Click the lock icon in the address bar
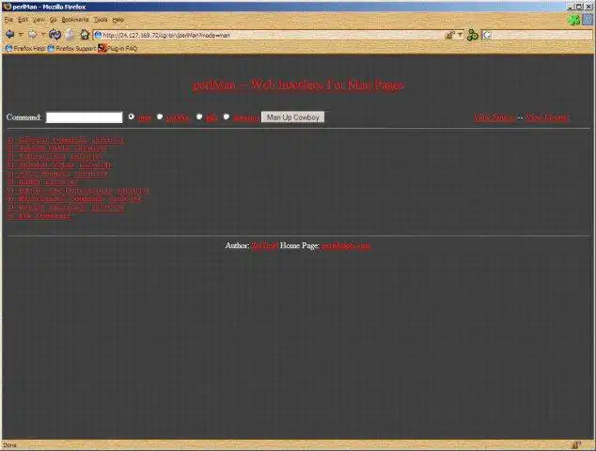Viewport: 596px width, 451px height. [x=449, y=35]
